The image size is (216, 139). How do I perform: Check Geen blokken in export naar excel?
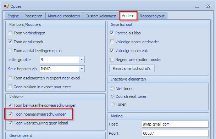pos(10,87)
